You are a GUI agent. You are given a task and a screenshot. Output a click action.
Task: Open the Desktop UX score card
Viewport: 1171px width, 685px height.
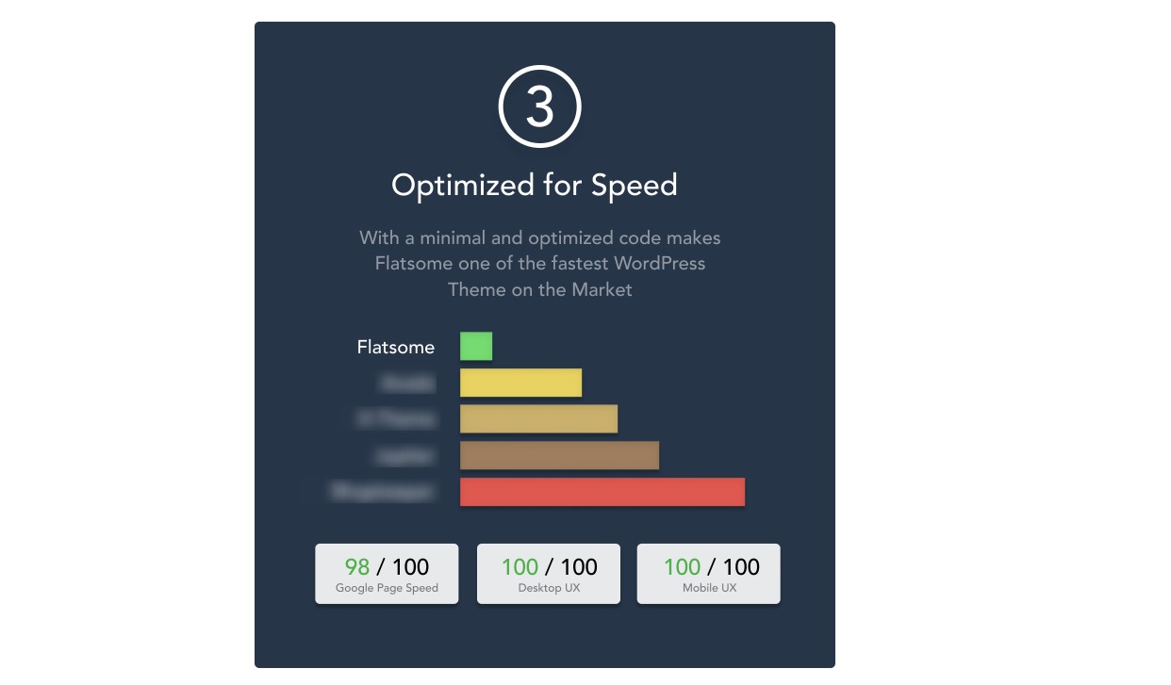pyautogui.click(x=549, y=573)
